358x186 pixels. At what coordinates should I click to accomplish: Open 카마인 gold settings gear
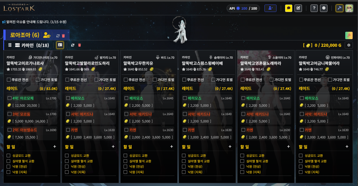(x=349, y=45)
